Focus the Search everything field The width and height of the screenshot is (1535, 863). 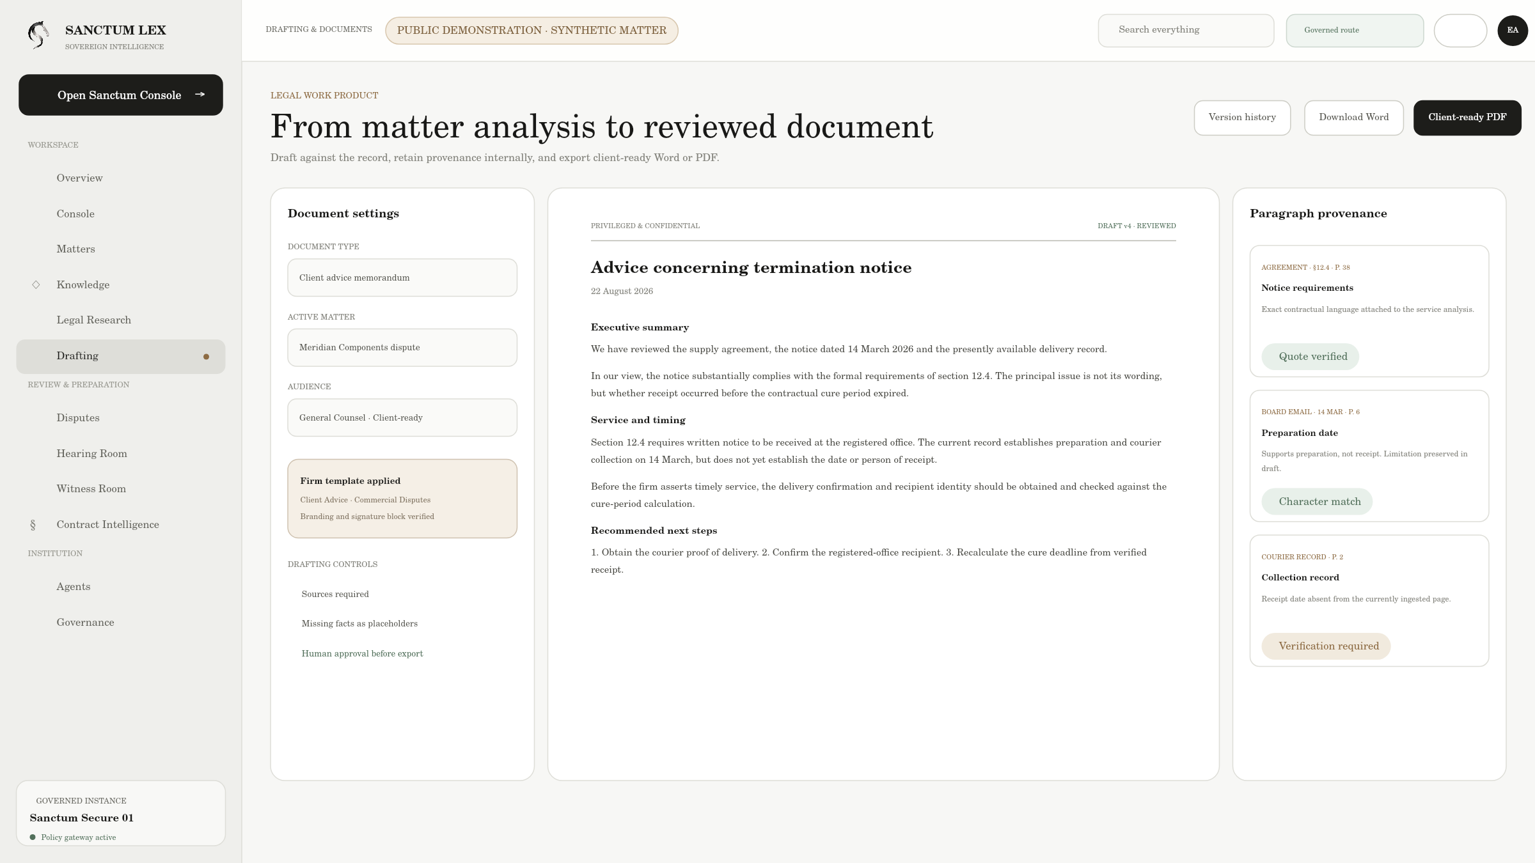[x=1186, y=31]
